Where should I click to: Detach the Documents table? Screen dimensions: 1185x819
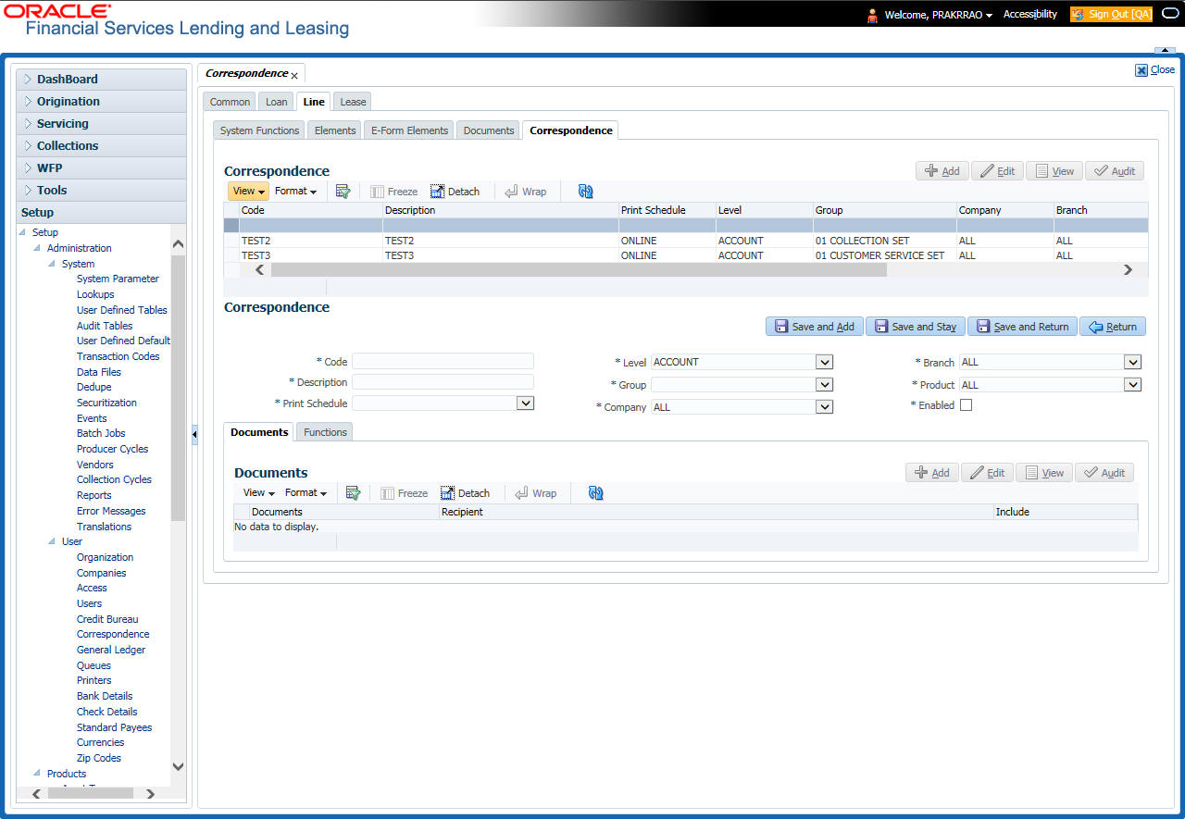465,493
